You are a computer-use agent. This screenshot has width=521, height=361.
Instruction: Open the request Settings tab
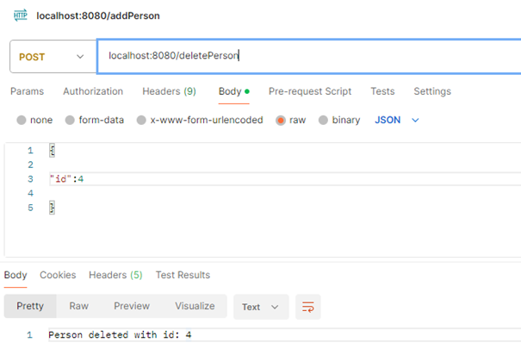(x=432, y=91)
